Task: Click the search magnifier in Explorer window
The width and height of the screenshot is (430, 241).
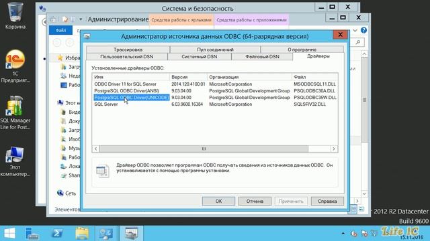Action: [x=357, y=42]
